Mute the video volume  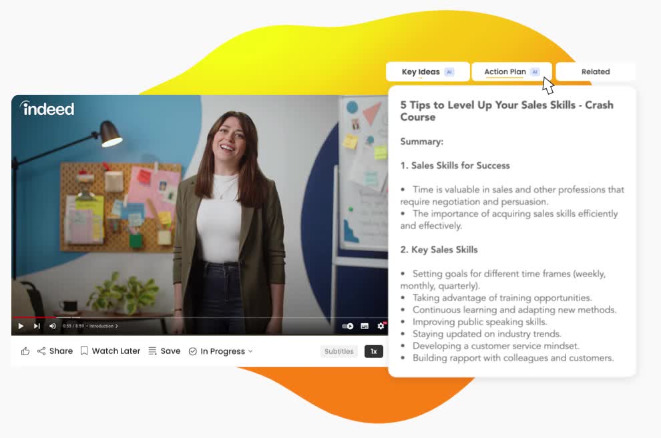pyautogui.click(x=53, y=326)
